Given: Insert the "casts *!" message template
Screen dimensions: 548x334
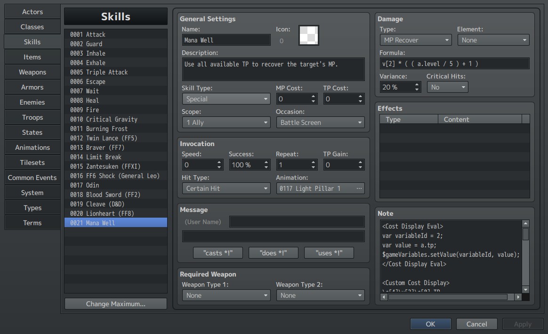Looking at the screenshot, I should coord(218,253).
